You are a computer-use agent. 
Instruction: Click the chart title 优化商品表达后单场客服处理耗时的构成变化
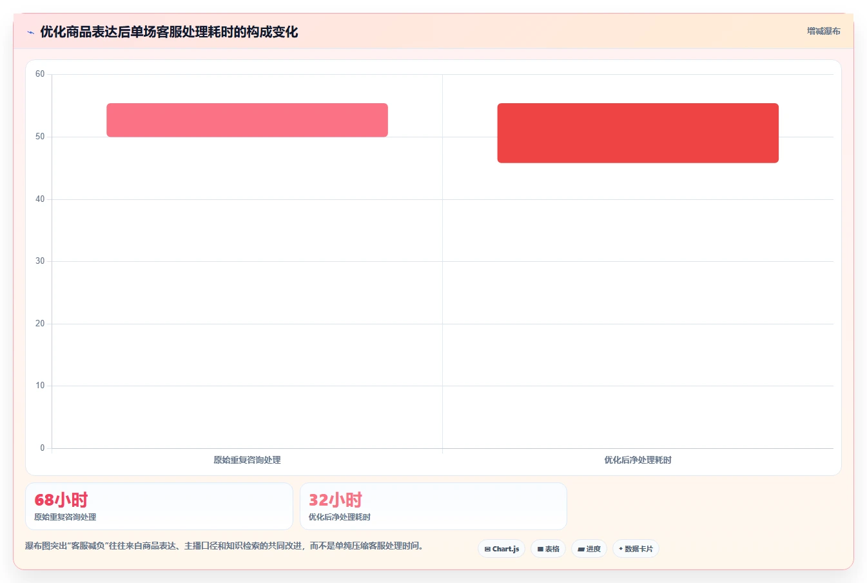tap(169, 32)
